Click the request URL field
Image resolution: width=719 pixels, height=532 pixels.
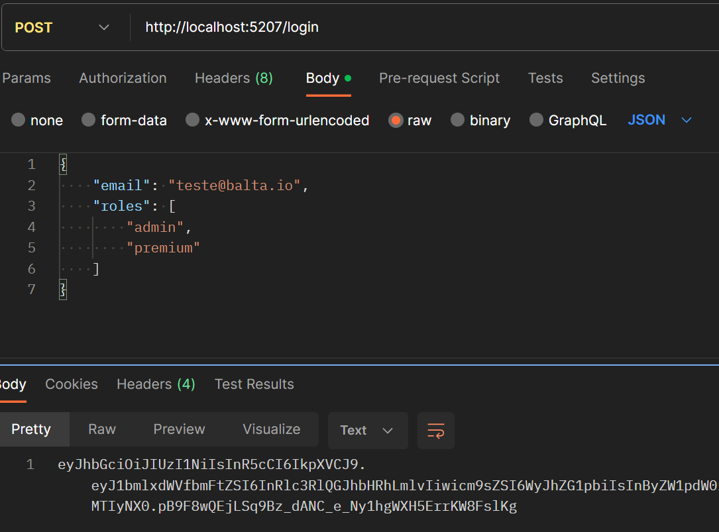click(424, 28)
